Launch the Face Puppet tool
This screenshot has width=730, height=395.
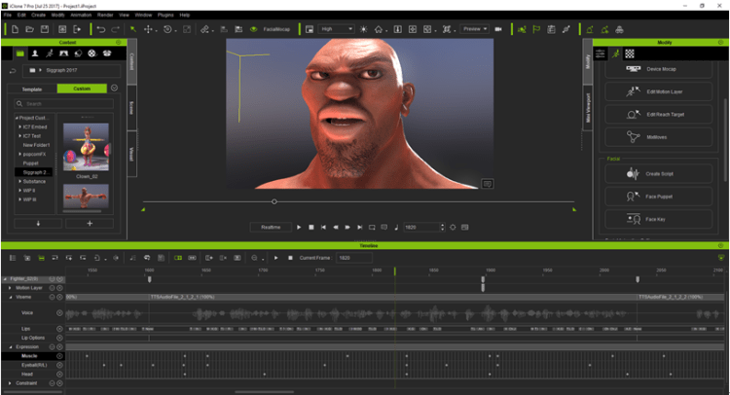(658, 197)
